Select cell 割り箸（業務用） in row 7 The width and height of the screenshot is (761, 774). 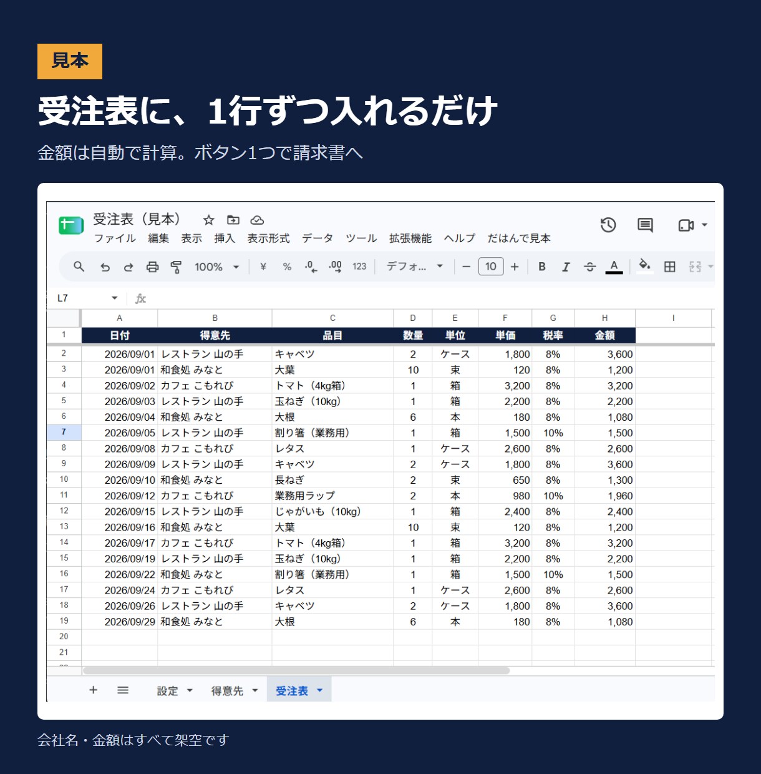(x=332, y=433)
